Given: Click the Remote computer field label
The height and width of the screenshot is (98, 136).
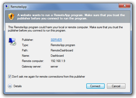Looking at the screenshot, I should pyautogui.click(x=33, y=61).
